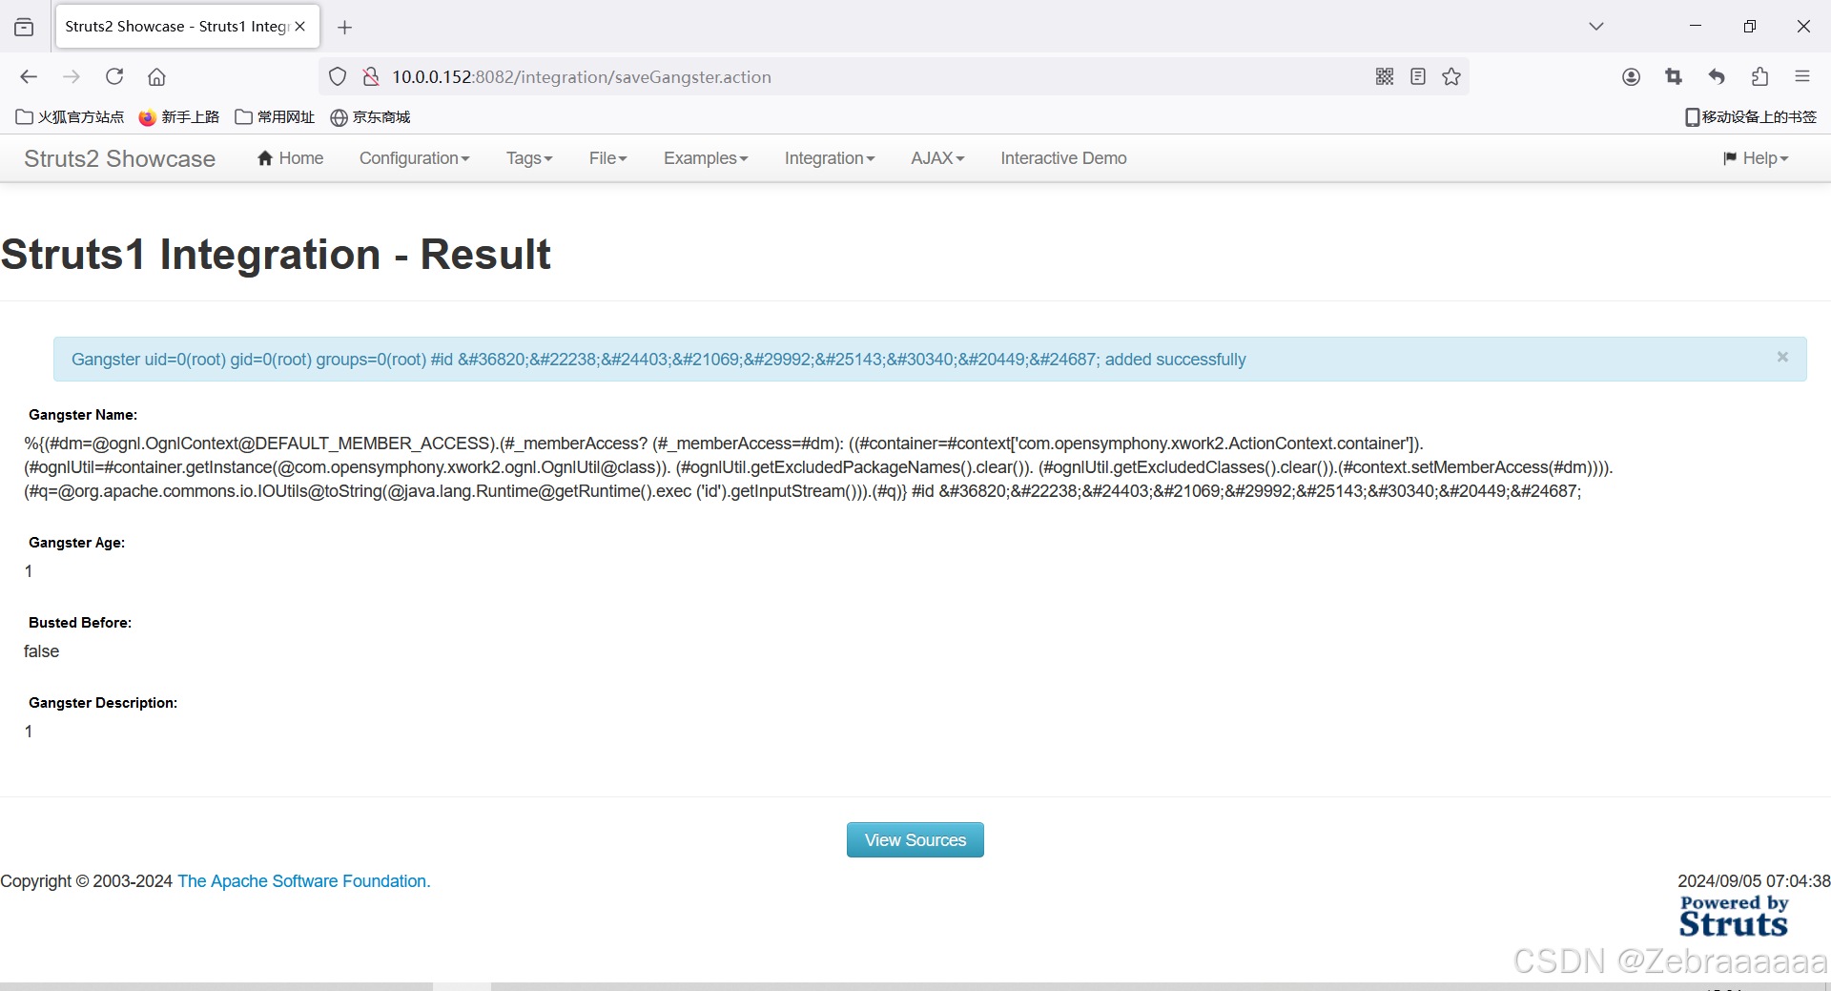
Task: Expand the Help dropdown with flag icon
Action: [1756, 158]
